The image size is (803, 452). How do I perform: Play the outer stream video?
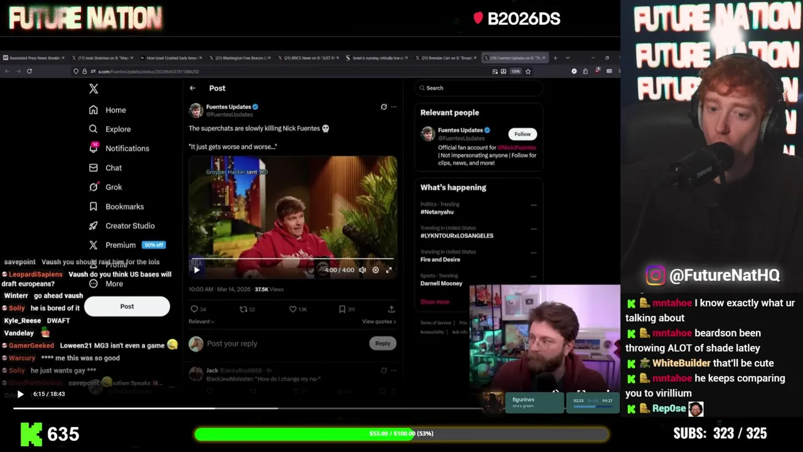[x=21, y=394]
